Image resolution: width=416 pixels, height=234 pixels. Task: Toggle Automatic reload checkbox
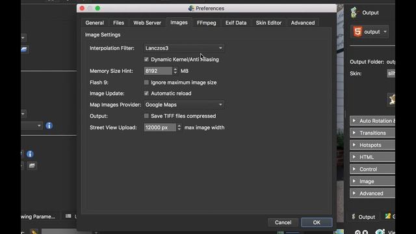click(146, 94)
